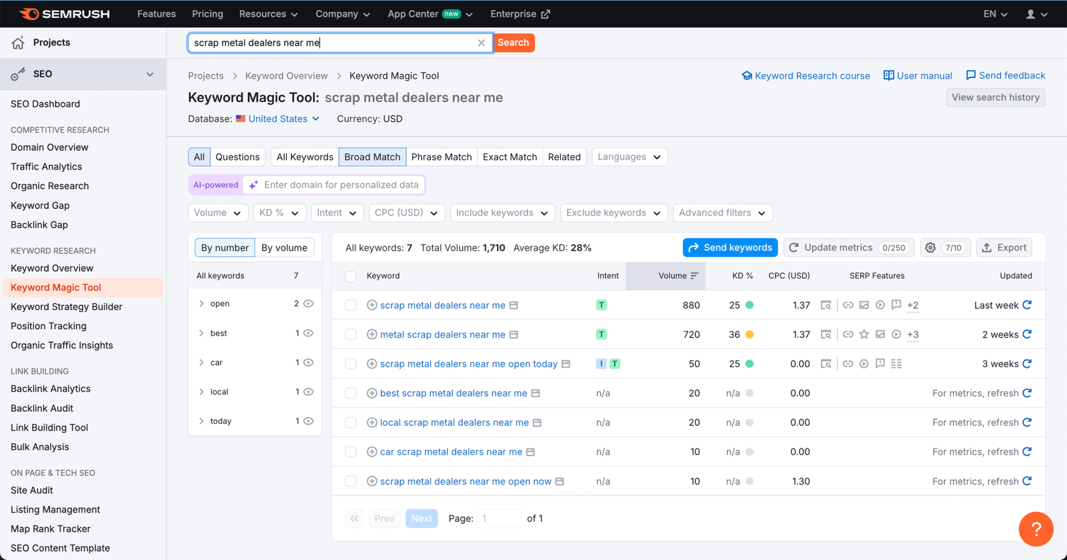This screenshot has height=560, width=1067.
Task: Select the Phrase Match tab
Action: (441, 157)
